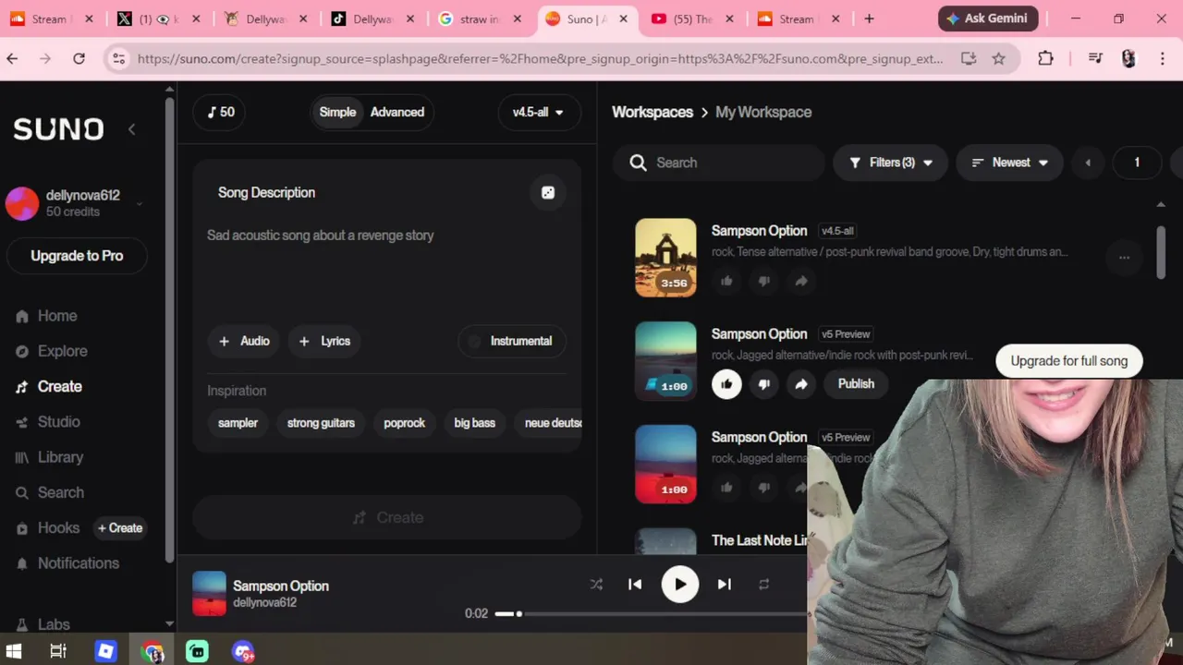Like the third Sampson Option song
Viewport: 1183px width, 665px height.
tap(726, 488)
